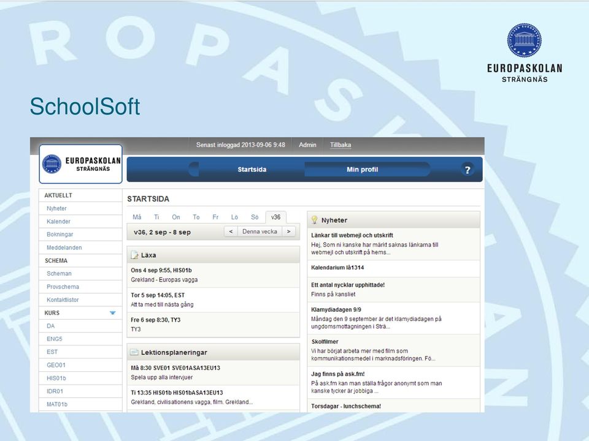The height and width of the screenshot is (441, 589).
Task: Open lesson plan Ti 13:35 HIS01b
Action: [x=177, y=393]
